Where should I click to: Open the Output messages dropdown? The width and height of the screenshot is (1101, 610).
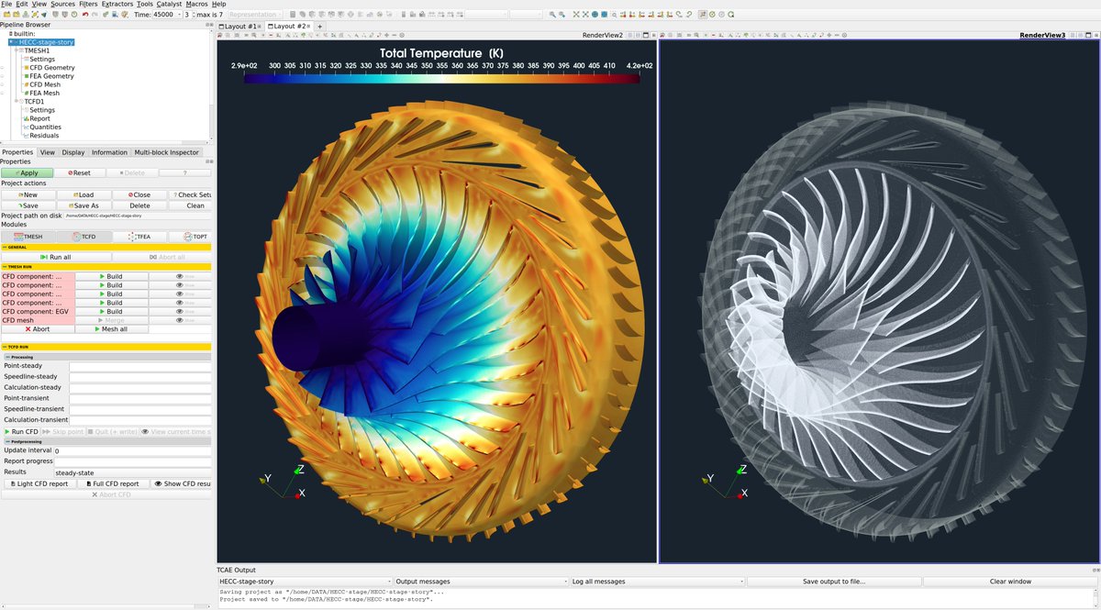(x=482, y=582)
